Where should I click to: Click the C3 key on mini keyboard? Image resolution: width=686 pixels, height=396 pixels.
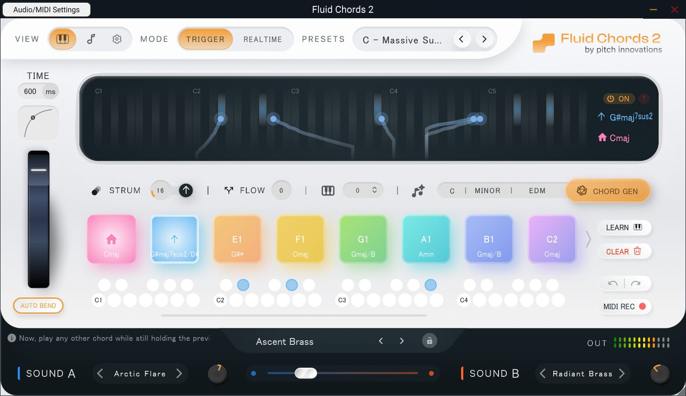click(342, 300)
